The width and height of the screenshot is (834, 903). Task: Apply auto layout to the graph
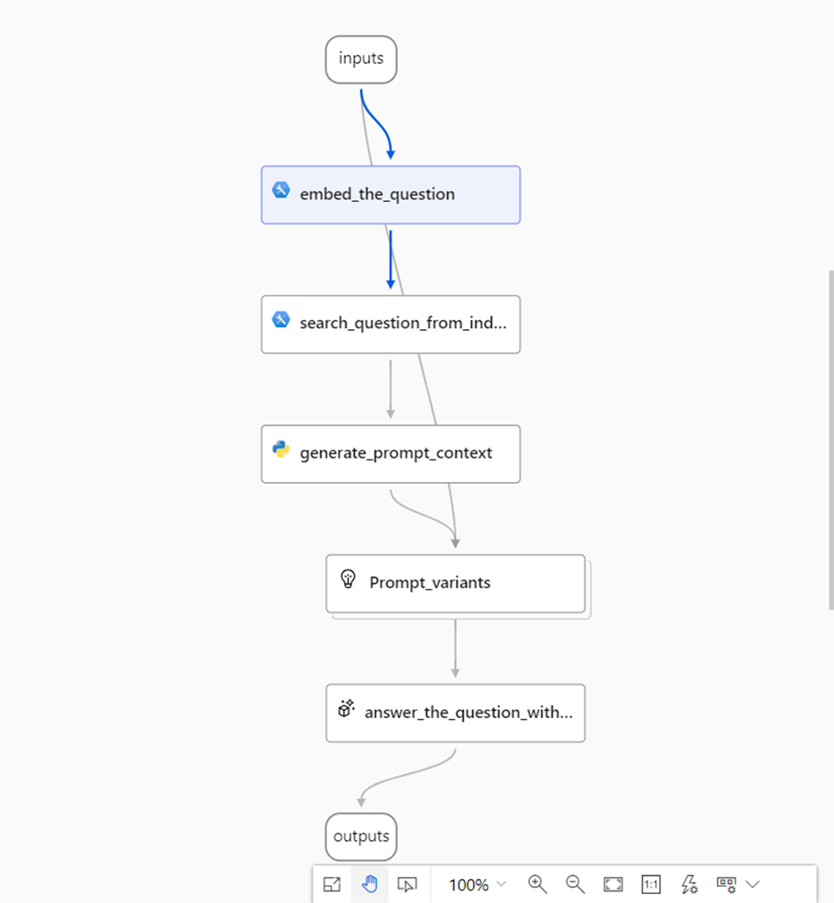(688, 884)
